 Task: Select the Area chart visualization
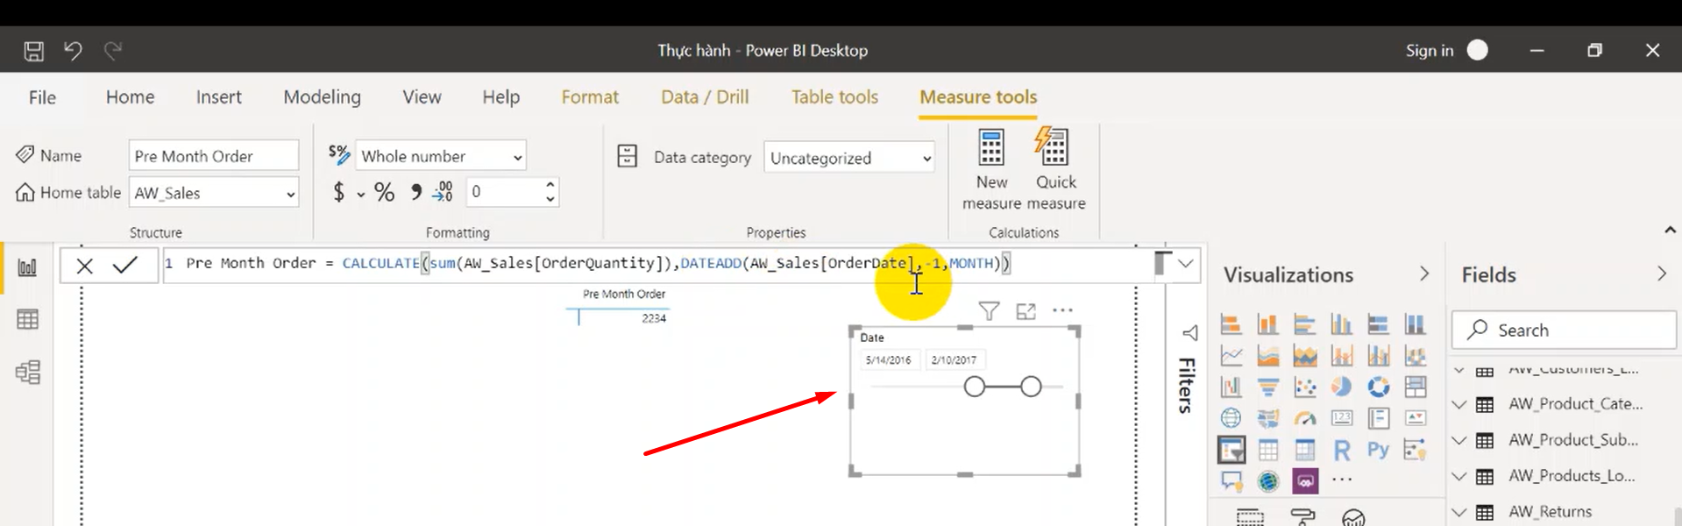pos(1268,356)
